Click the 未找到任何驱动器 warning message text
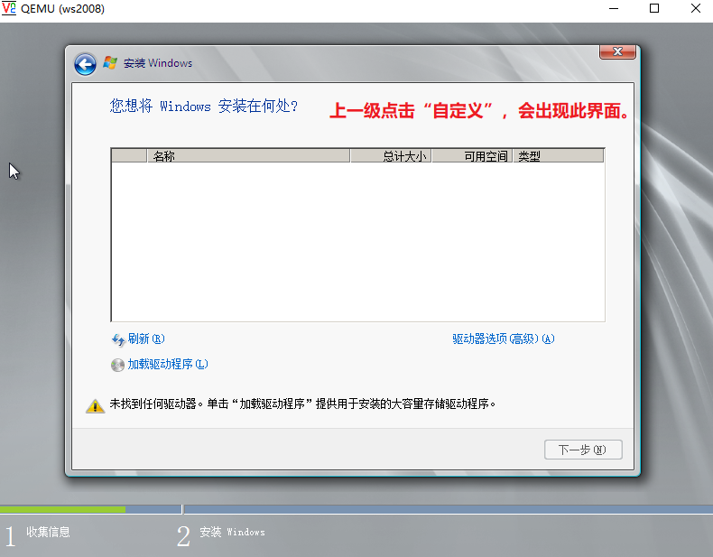 (x=302, y=404)
